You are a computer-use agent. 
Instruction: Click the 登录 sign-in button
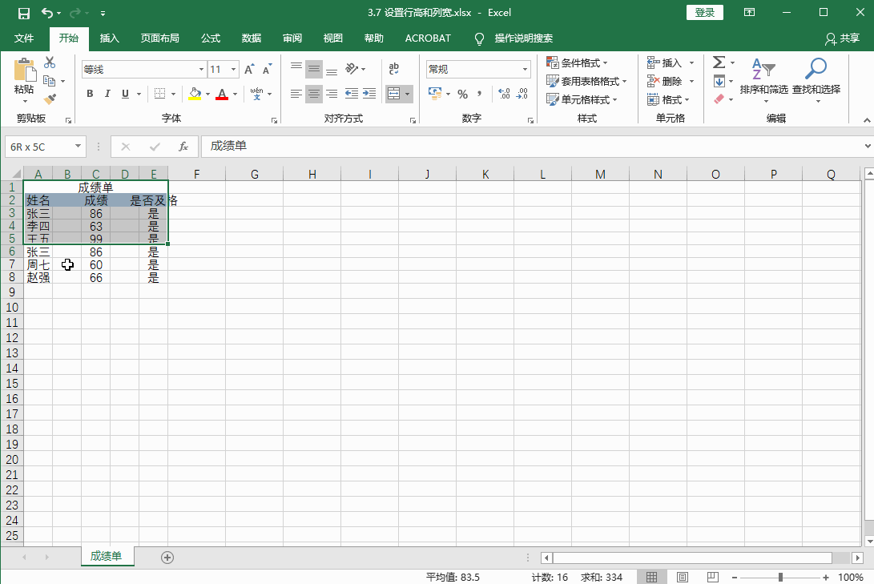coord(704,12)
